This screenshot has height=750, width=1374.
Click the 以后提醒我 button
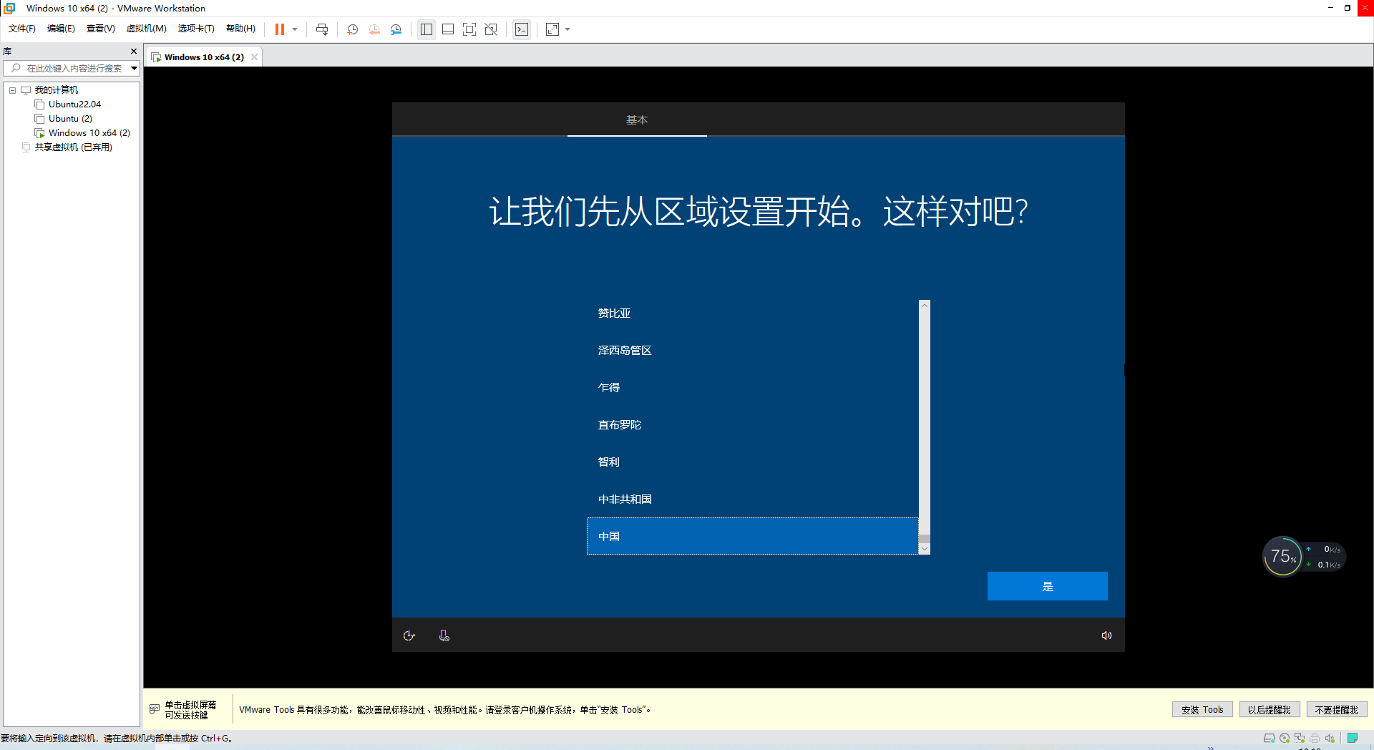point(1270,710)
